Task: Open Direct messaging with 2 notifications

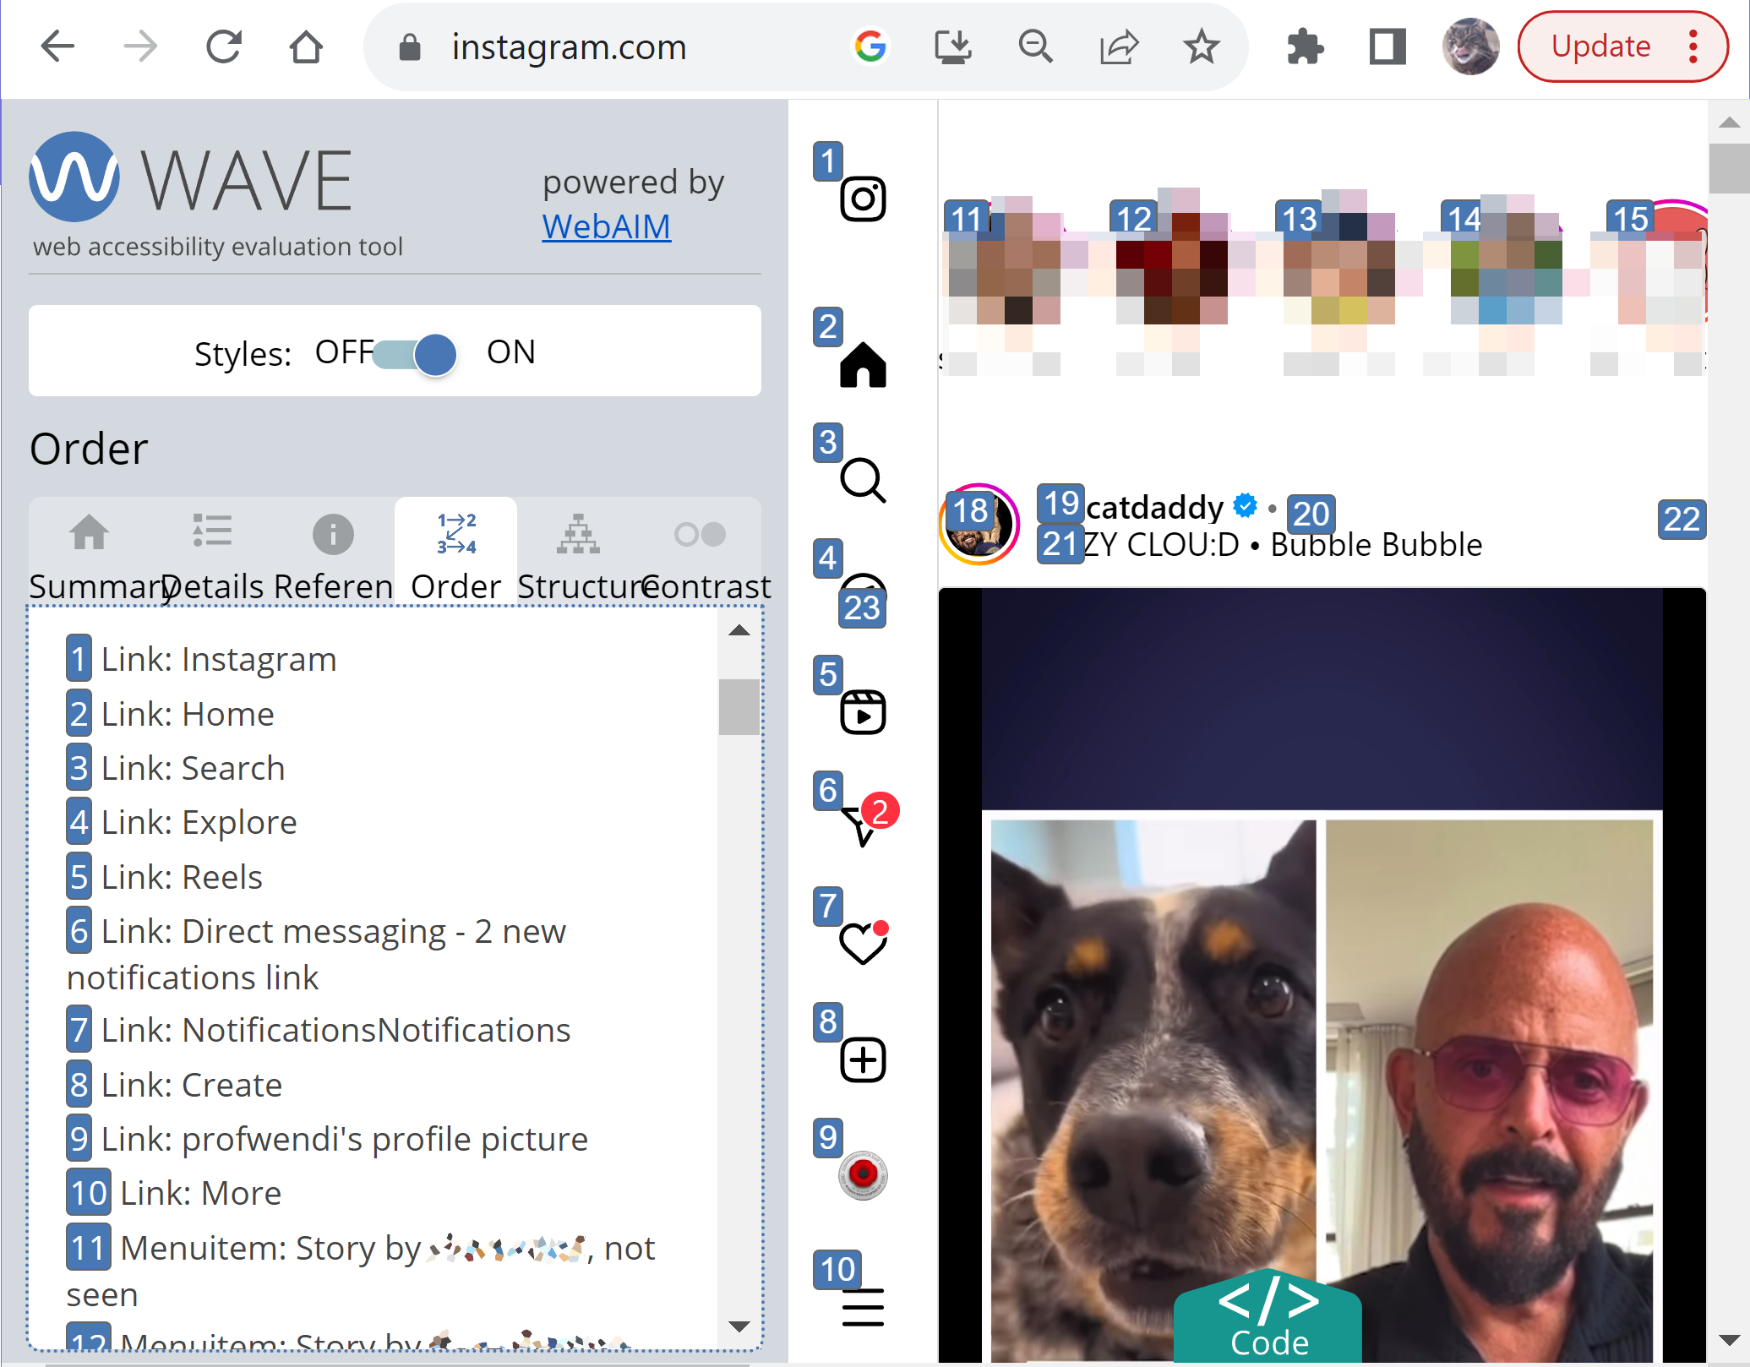Action: 868,822
